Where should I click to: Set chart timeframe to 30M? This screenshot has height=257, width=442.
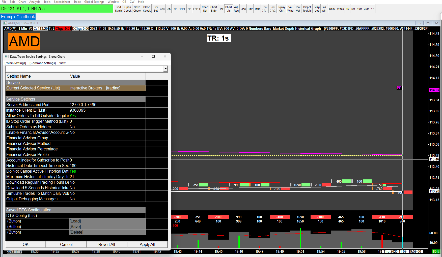[367, 9]
